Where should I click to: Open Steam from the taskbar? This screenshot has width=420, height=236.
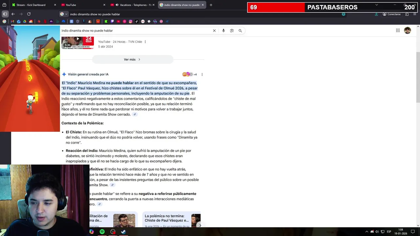(123, 232)
